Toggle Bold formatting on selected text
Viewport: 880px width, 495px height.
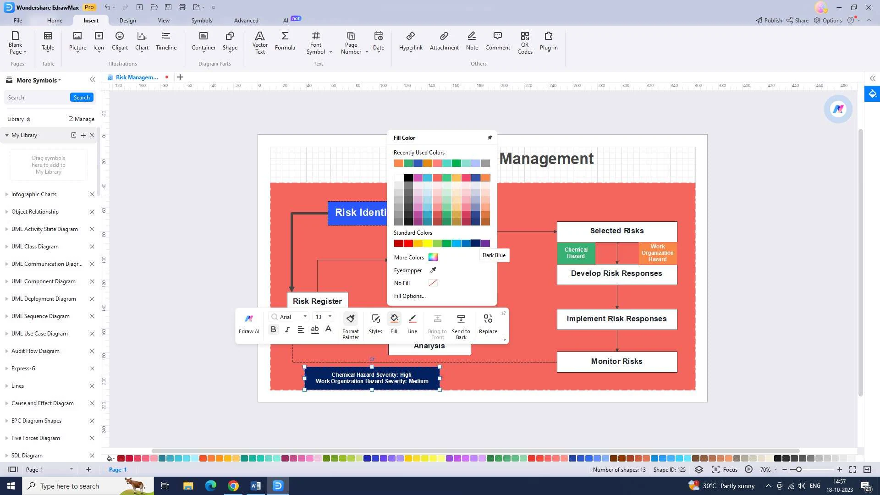point(273,329)
